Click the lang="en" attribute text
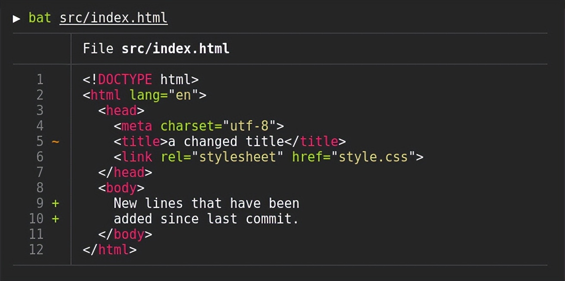565x281 pixels. [x=164, y=95]
